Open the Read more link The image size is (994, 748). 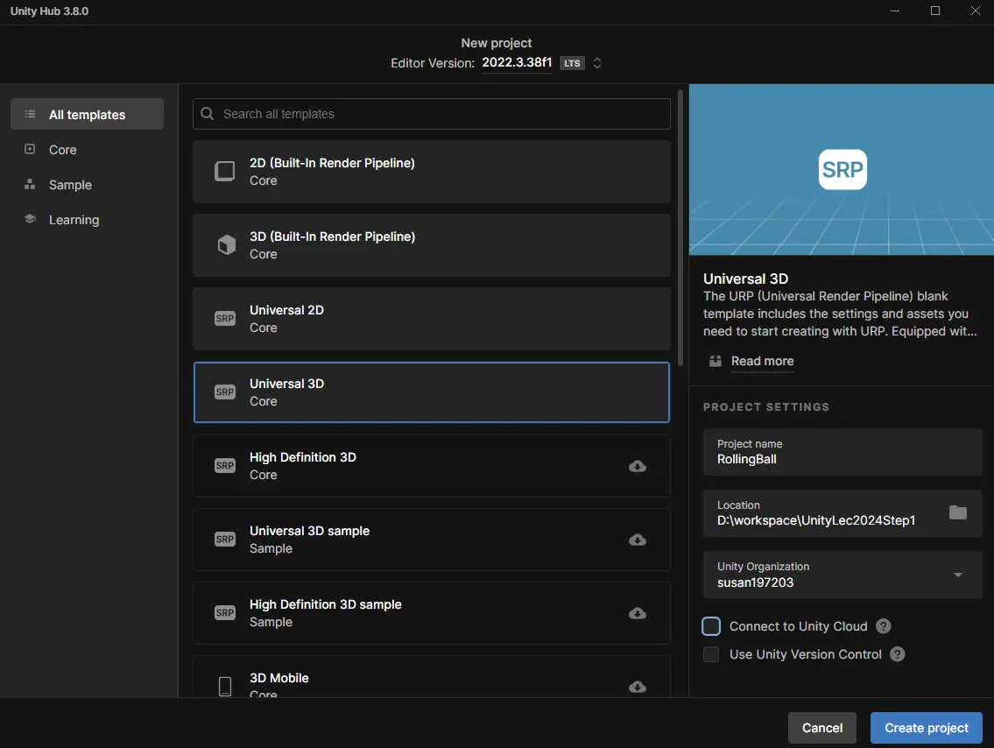(762, 361)
